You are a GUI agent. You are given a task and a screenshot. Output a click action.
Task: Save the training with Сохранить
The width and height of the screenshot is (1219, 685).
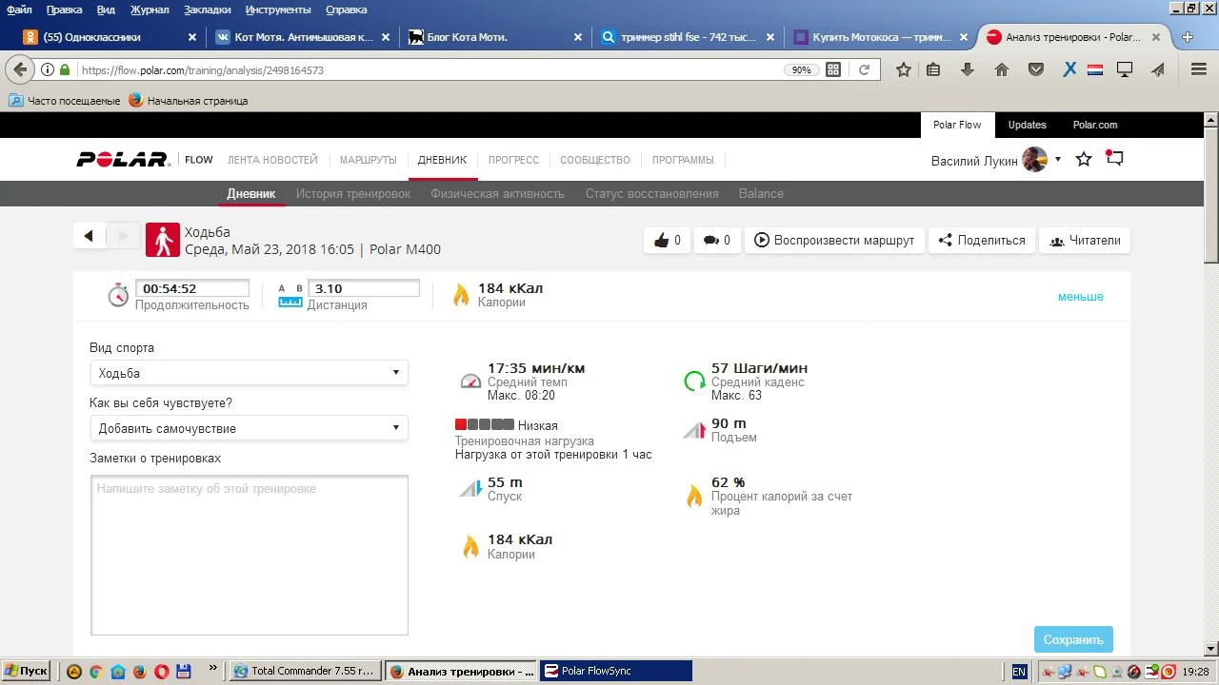1073,639
